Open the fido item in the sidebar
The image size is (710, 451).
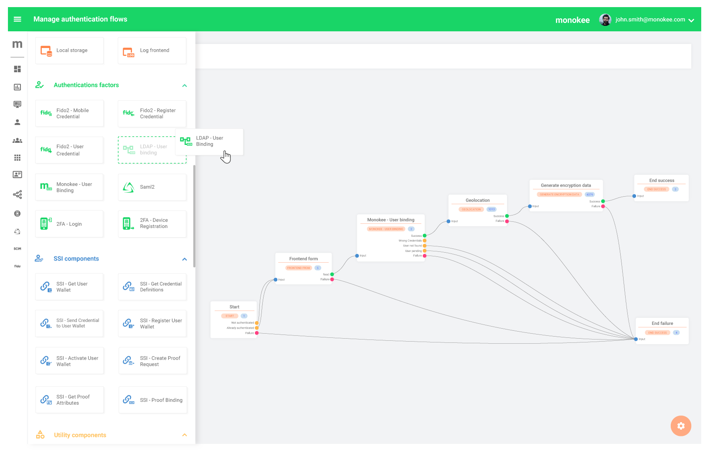(18, 266)
